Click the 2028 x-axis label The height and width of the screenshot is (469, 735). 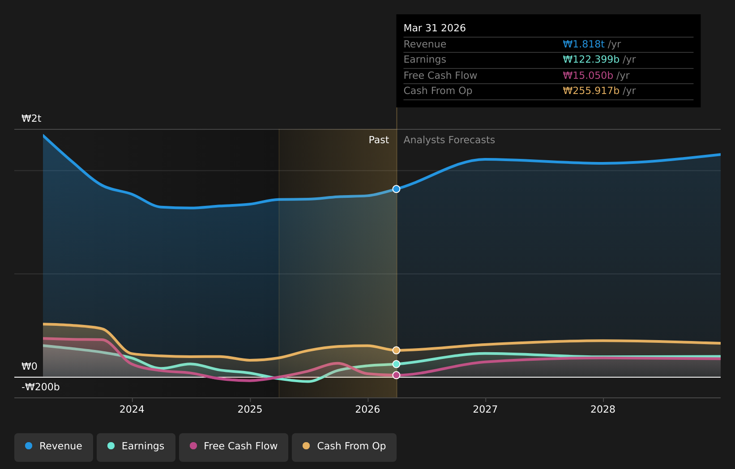[x=603, y=409]
